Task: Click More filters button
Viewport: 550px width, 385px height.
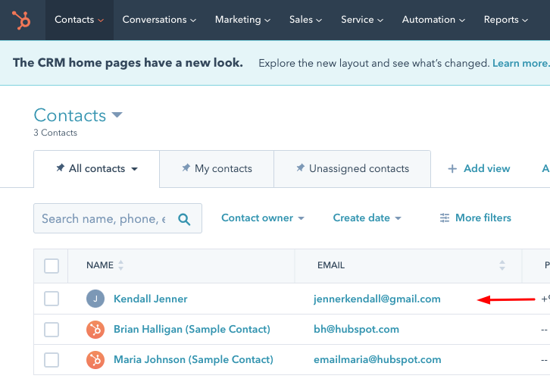Action: point(475,218)
